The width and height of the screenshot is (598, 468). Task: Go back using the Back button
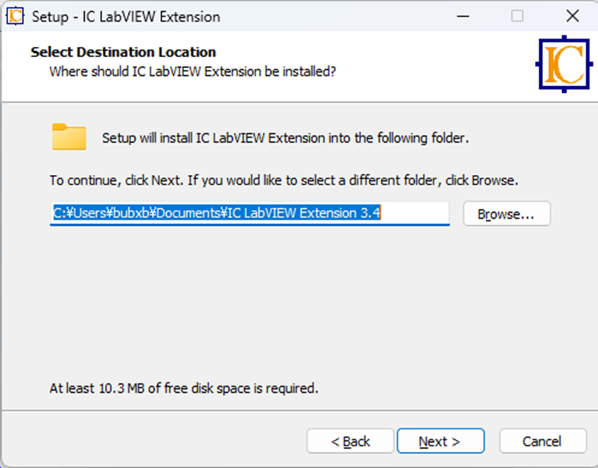pos(350,441)
